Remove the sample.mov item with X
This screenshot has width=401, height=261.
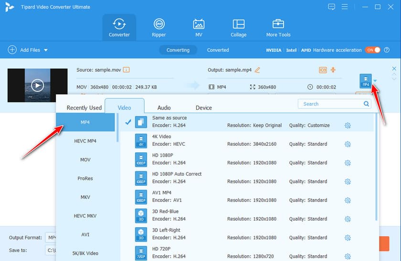click(394, 69)
